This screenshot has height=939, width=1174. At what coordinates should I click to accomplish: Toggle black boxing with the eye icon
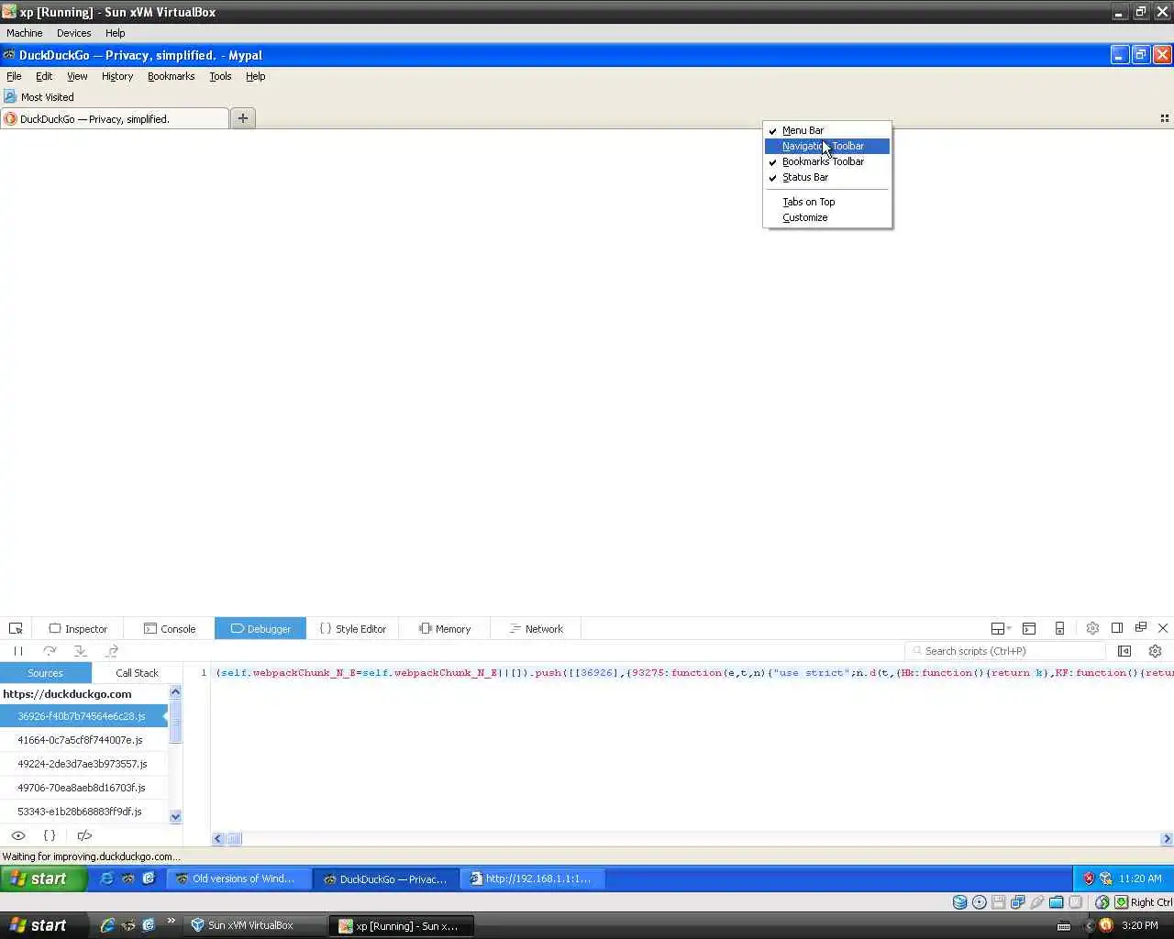click(18, 835)
